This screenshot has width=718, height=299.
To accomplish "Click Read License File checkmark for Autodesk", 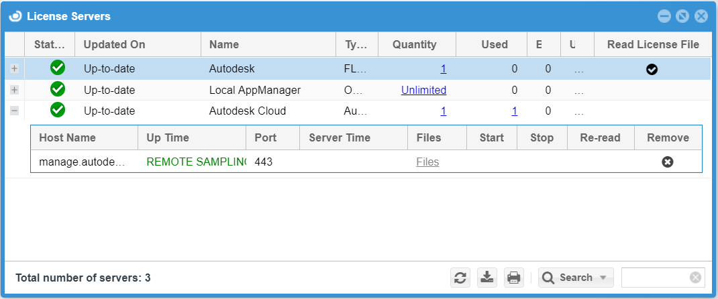I will [x=652, y=68].
